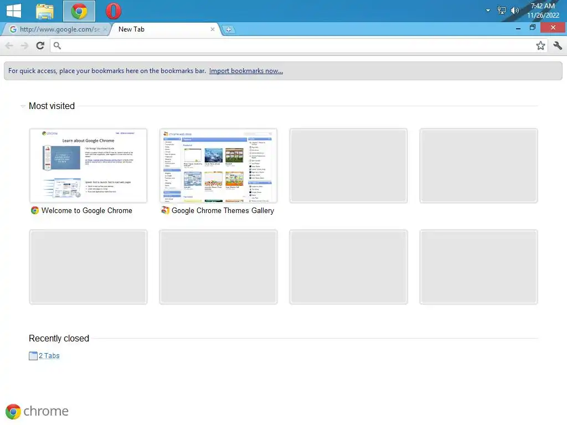The image size is (567, 425).
Task: Focus the address bar
Action: [298, 45]
